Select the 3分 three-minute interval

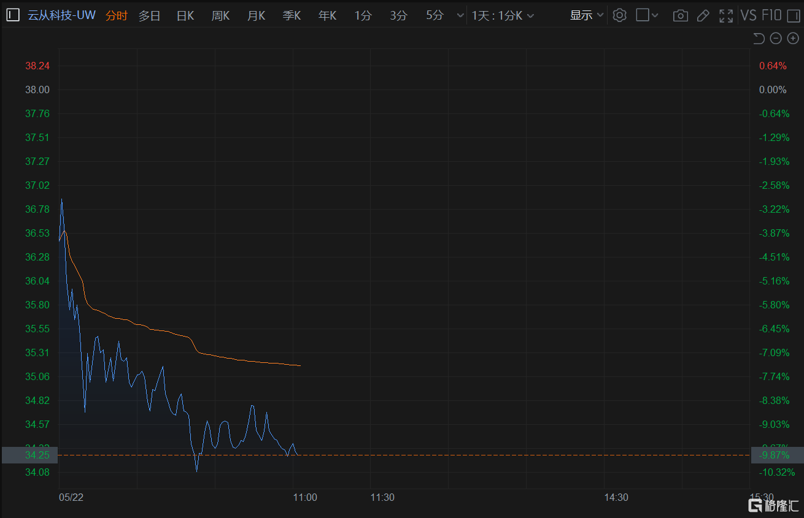(x=398, y=16)
